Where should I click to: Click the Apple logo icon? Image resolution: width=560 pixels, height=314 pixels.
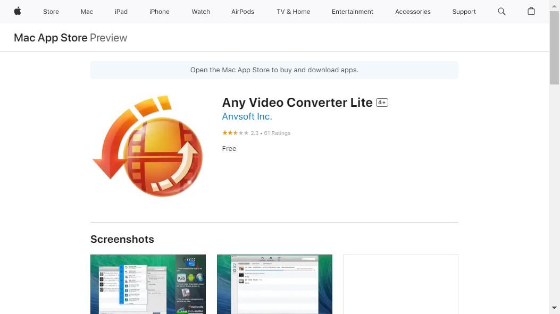click(x=18, y=11)
